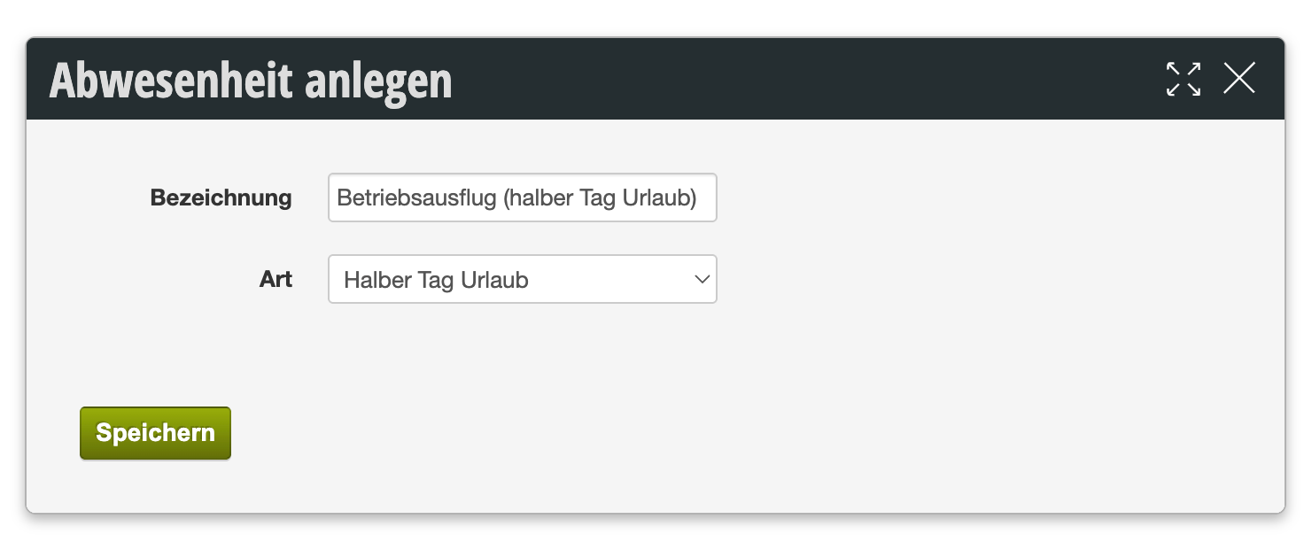
Task: Click the Bezeichnung label
Action: click(221, 197)
